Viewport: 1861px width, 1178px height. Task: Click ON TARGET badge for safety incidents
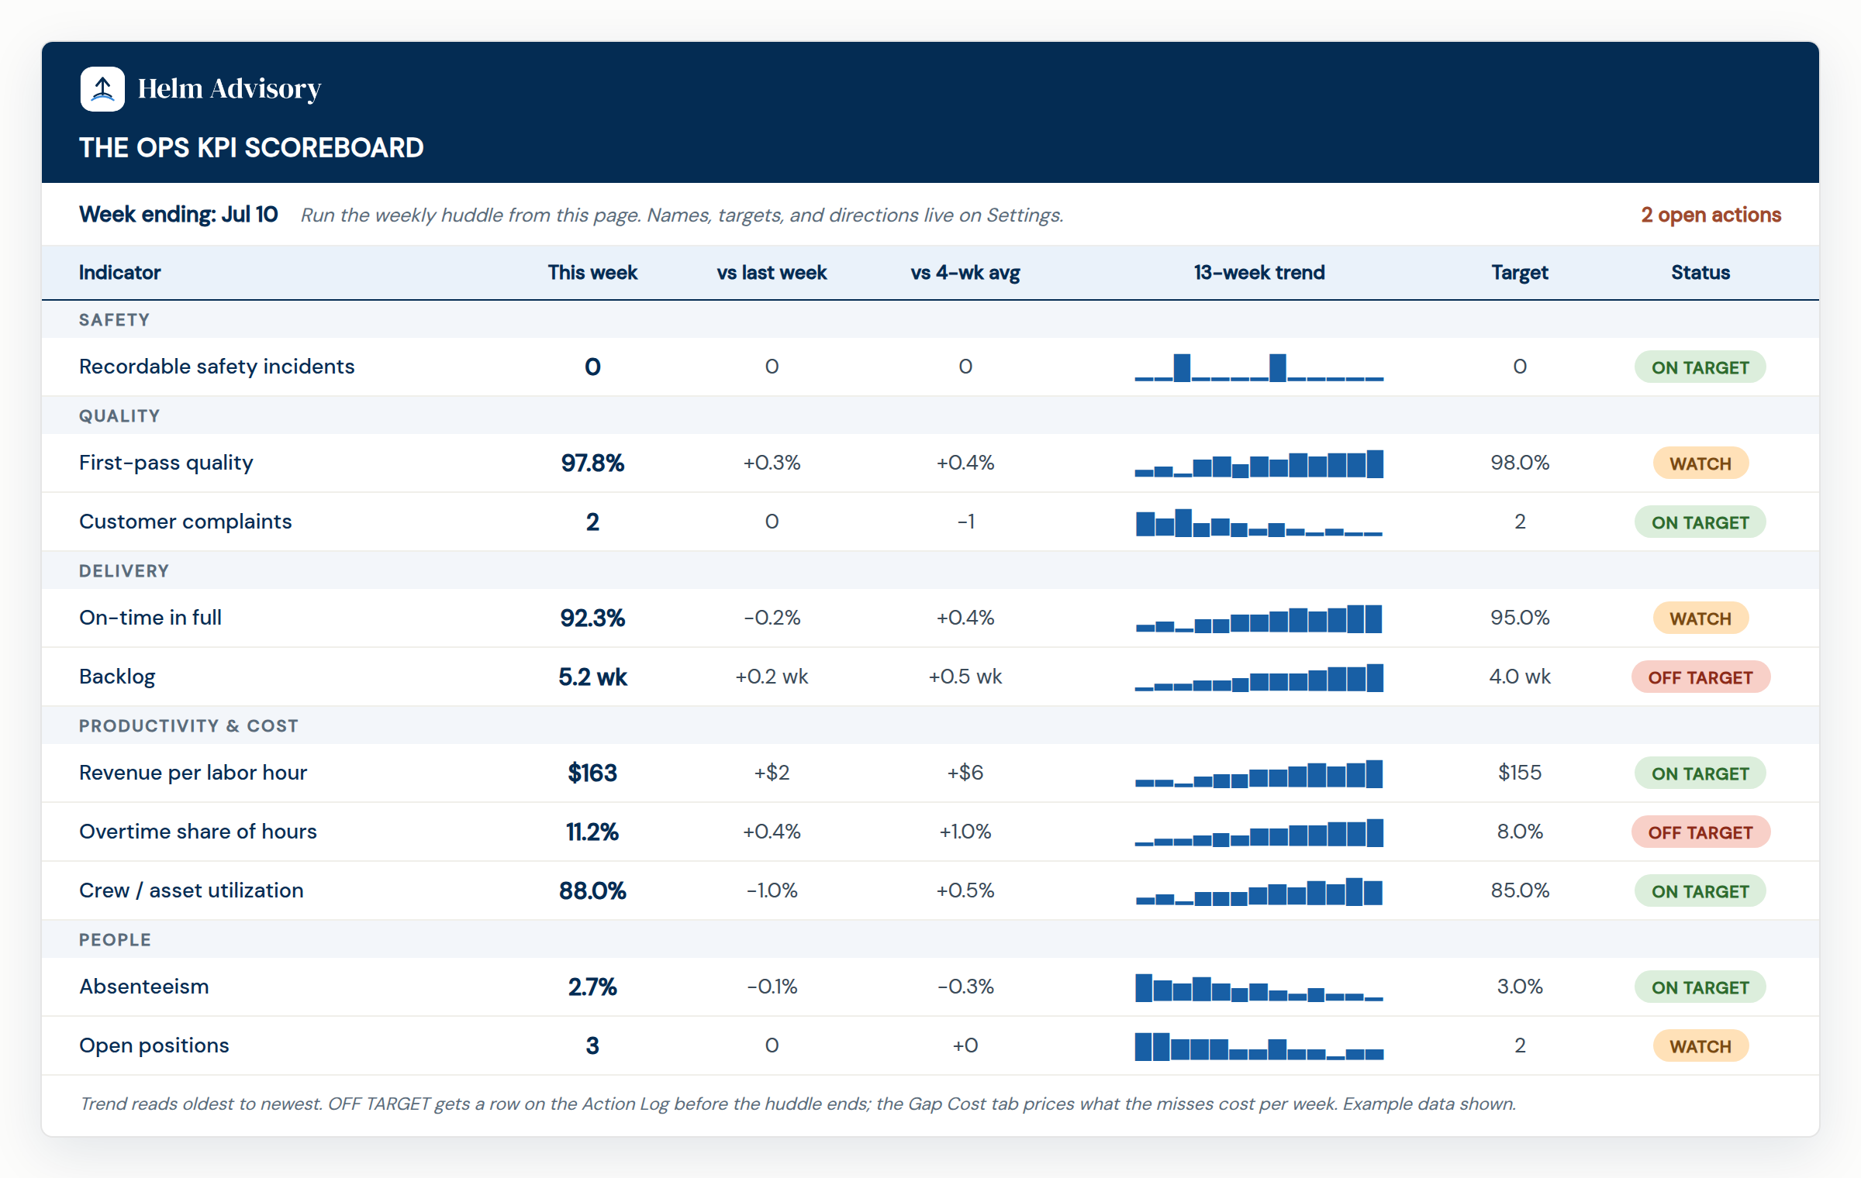[x=1700, y=367]
